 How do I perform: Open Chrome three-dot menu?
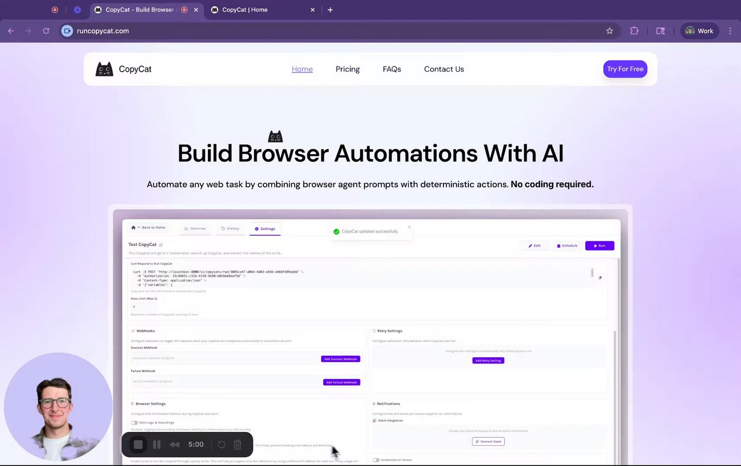731,31
